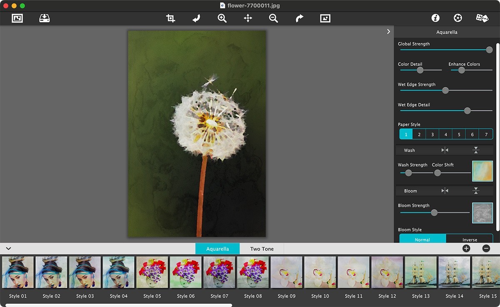Collapse the style presets strip
Screen dimensions: 500x307
pos(8,248)
